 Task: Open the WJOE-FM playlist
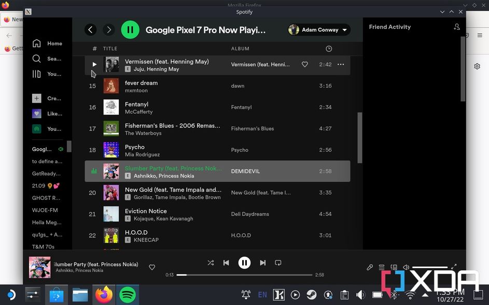pyautogui.click(x=46, y=210)
